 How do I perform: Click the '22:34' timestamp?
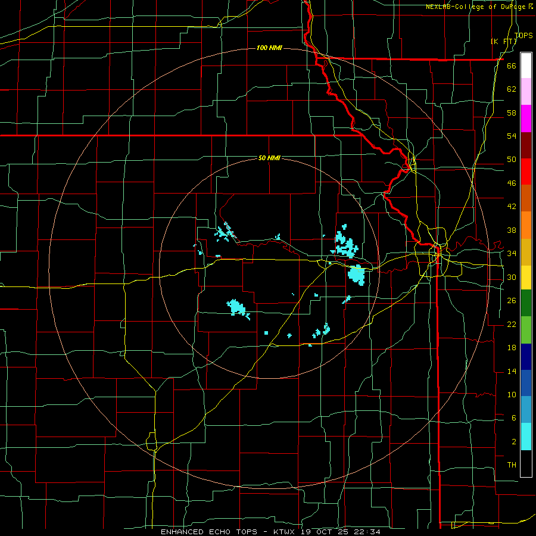pos(367,532)
